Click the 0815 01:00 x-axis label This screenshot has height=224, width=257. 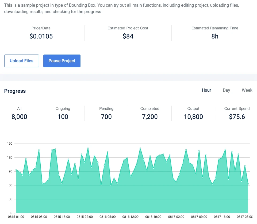(16, 217)
